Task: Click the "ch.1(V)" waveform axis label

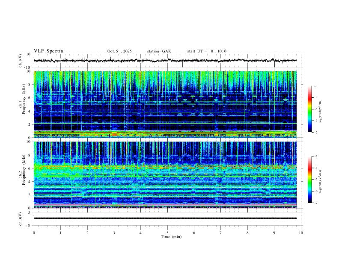Action: point(21,61)
